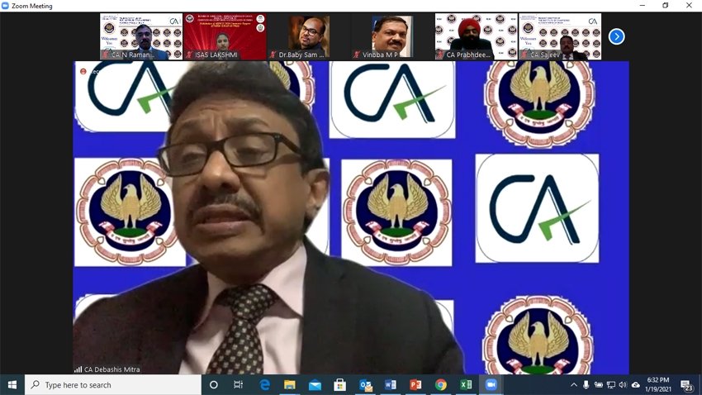Open the volume control in system tray
The image size is (702, 395).
coord(623,385)
